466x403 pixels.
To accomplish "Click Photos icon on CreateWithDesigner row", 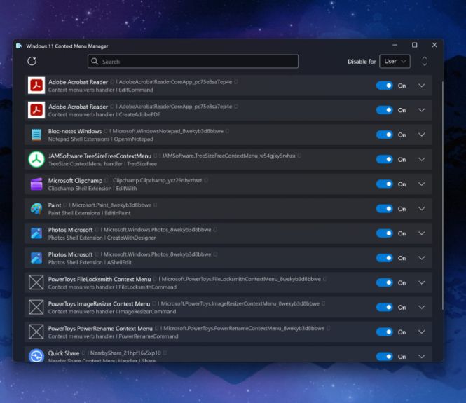I will pyautogui.click(x=36, y=233).
